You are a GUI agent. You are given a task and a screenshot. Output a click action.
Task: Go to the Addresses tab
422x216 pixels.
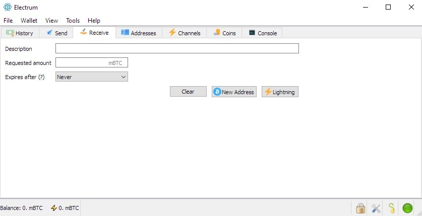138,33
